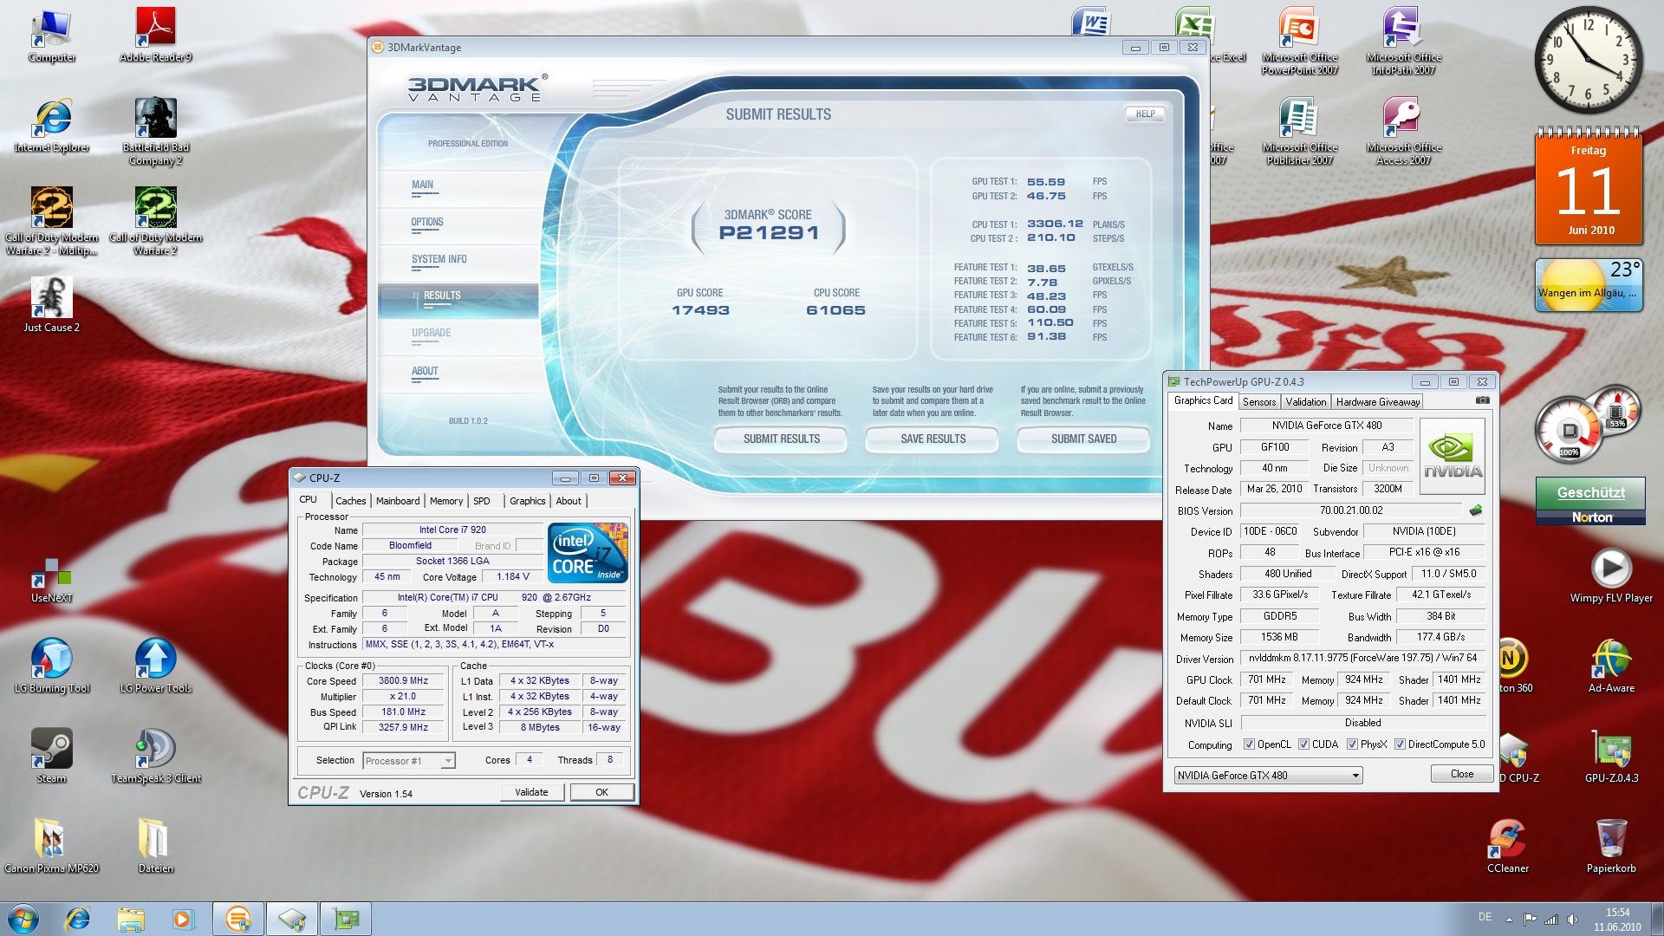Click the GPU-Z screenshot camera icon
This screenshot has width=1664, height=936.
pyautogui.click(x=1483, y=400)
